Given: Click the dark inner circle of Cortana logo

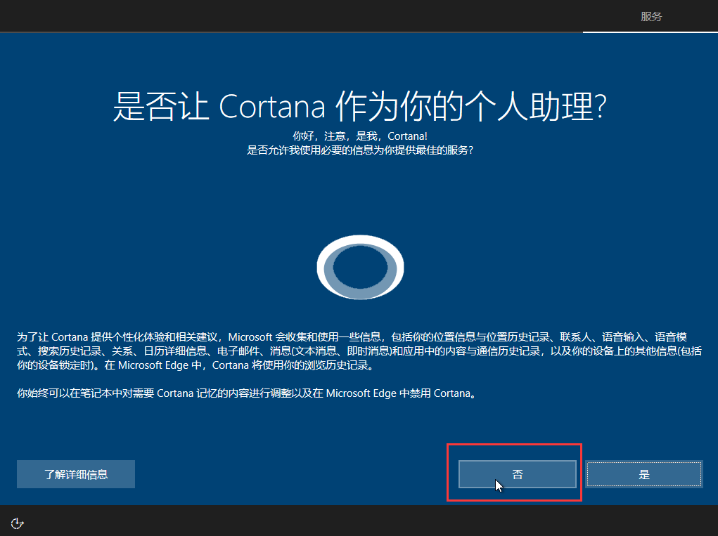Looking at the screenshot, I should click(360, 268).
